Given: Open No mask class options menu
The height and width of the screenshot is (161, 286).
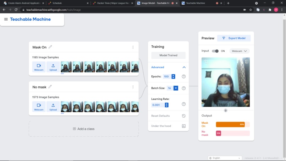Looking at the screenshot, I should point(133,87).
